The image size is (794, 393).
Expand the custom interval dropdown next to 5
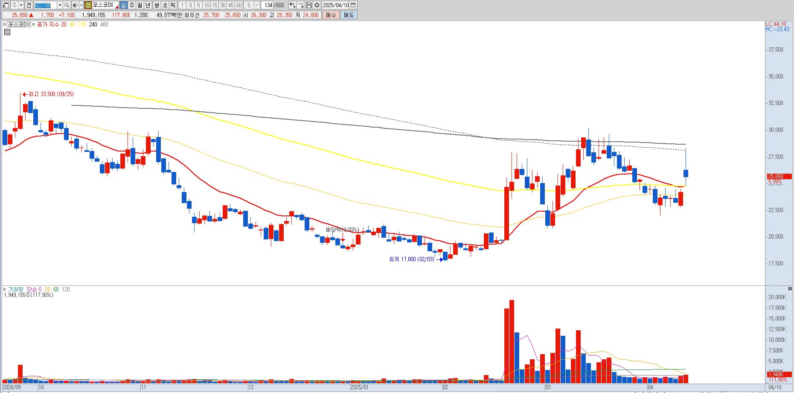[257, 5]
